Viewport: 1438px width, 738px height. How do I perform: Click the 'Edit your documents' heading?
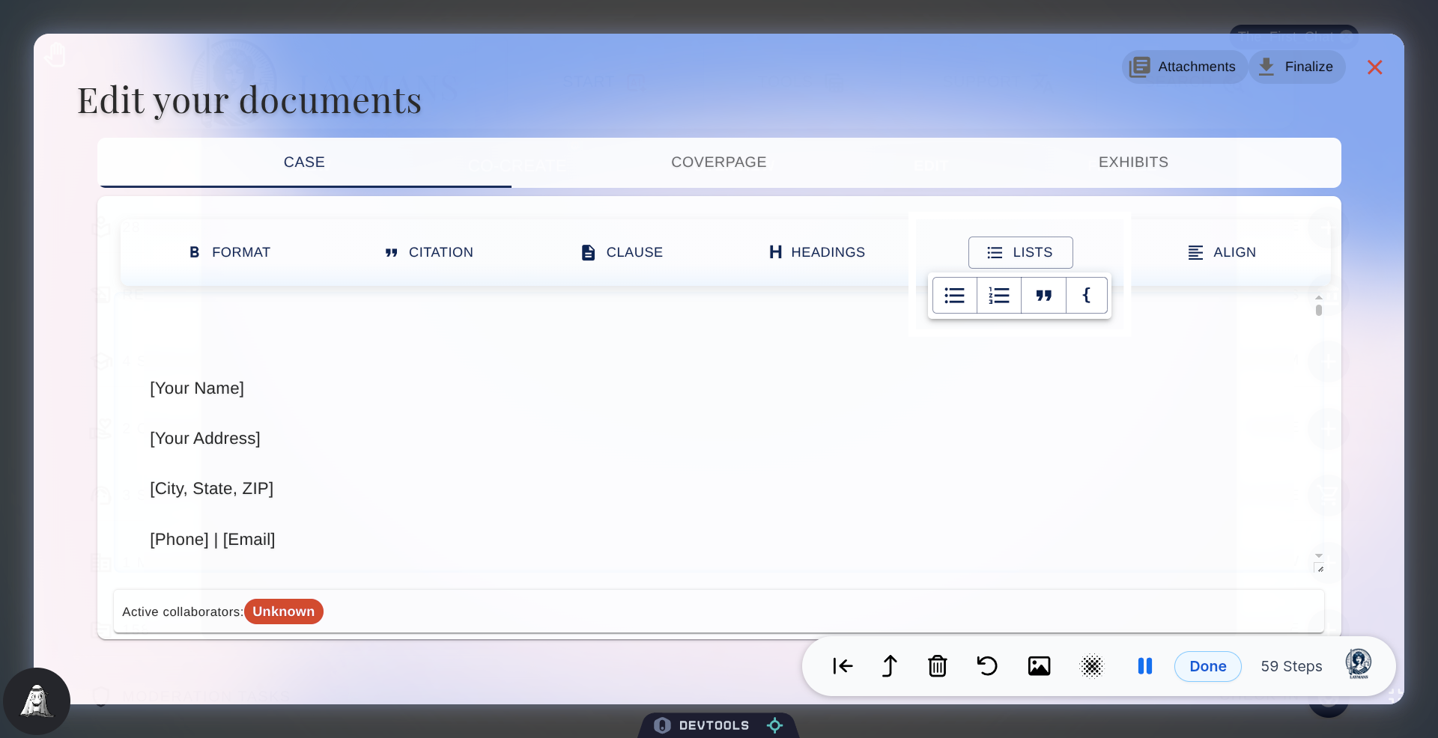click(x=249, y=101)
